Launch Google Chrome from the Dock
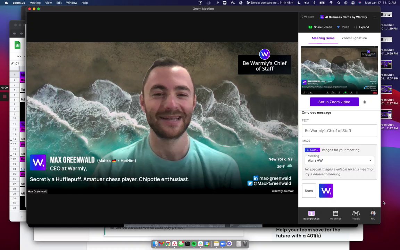Viewport: 400px width, 250px height. (168, 244)
